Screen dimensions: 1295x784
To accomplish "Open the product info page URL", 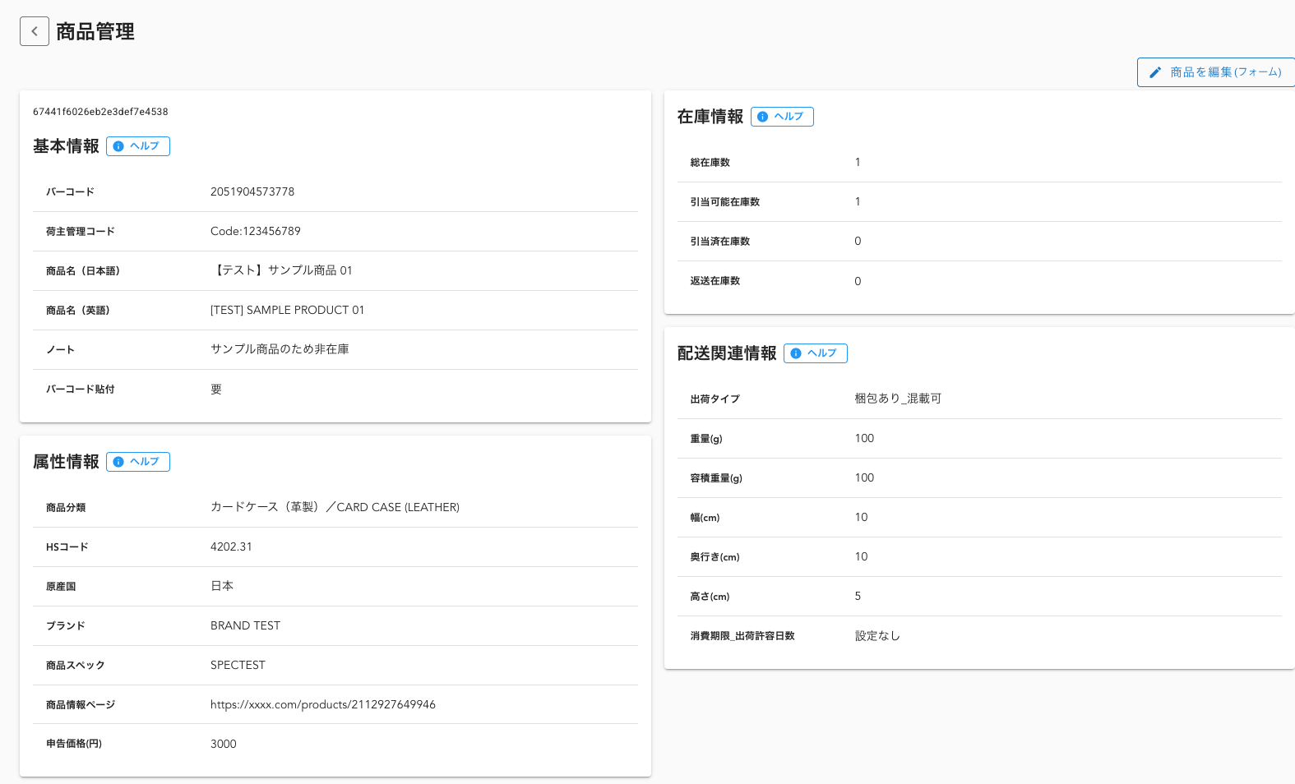I will [322, 704].
